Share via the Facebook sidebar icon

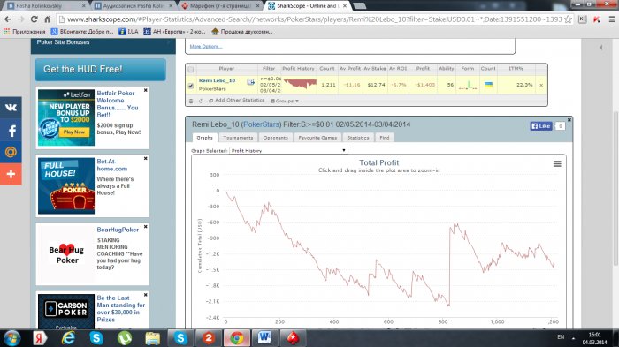[11, 130]
